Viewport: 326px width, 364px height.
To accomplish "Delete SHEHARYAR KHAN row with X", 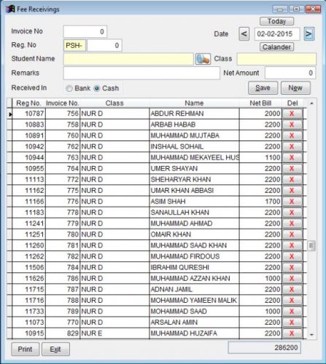I will click(292, 180).
